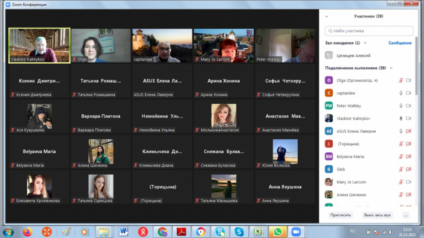Click the 'Пригласить' button
Screen dimensions: 424x238
coord(341,215)
